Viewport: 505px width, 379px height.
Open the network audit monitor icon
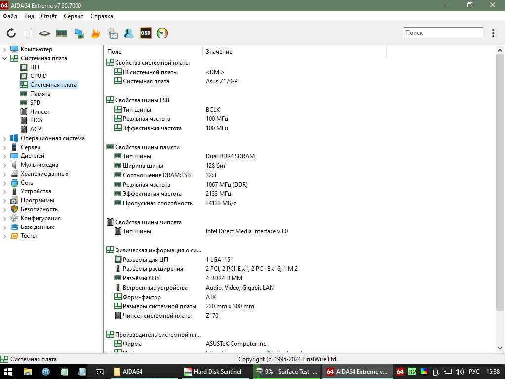(x=79, y=33)
